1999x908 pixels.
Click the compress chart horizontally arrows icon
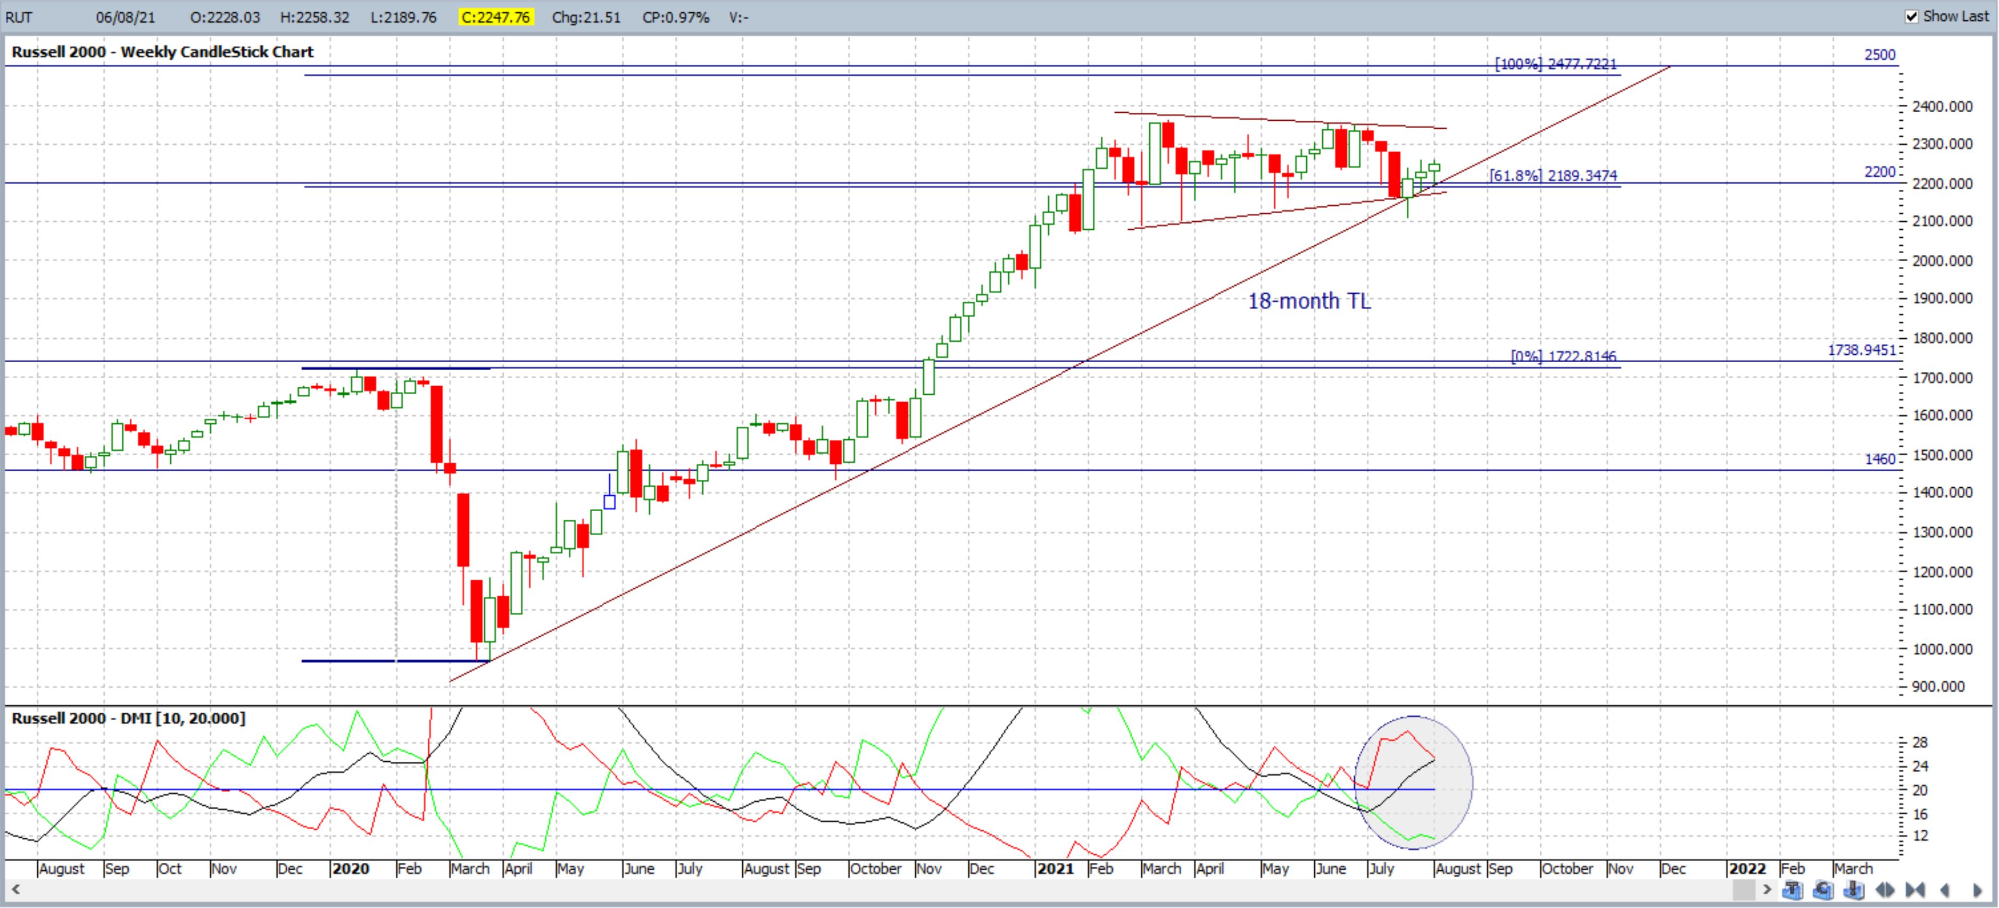click(1915, 890)
